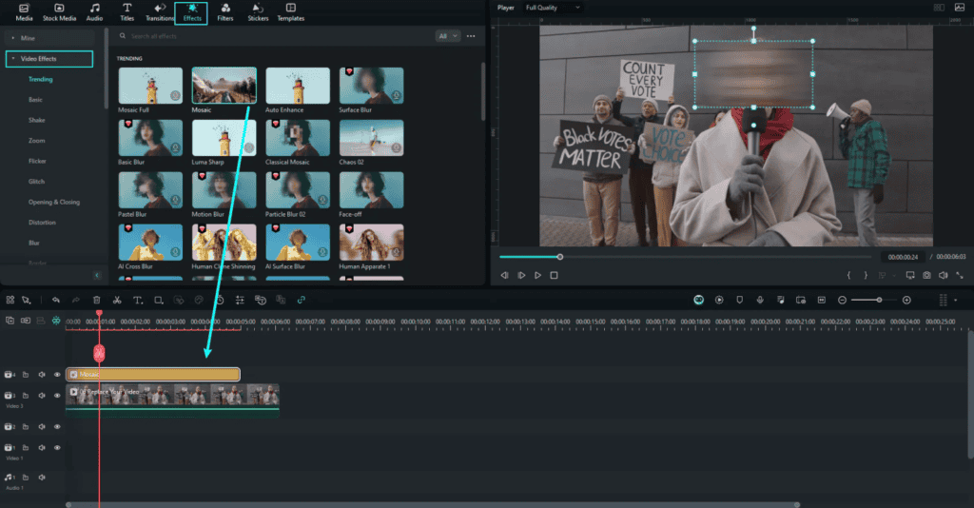The height and width of the screenshot is (508, 974).
Task: Choose the Shake effects category
Action: tap(37, 121)
